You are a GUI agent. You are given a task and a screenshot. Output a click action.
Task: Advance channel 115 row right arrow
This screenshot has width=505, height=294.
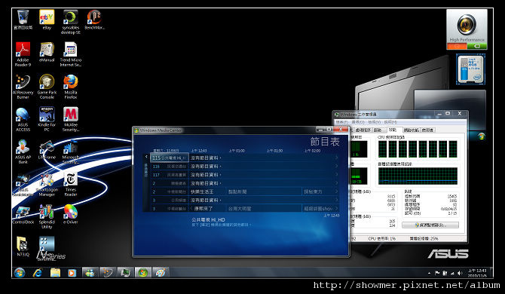coord(336,158)
